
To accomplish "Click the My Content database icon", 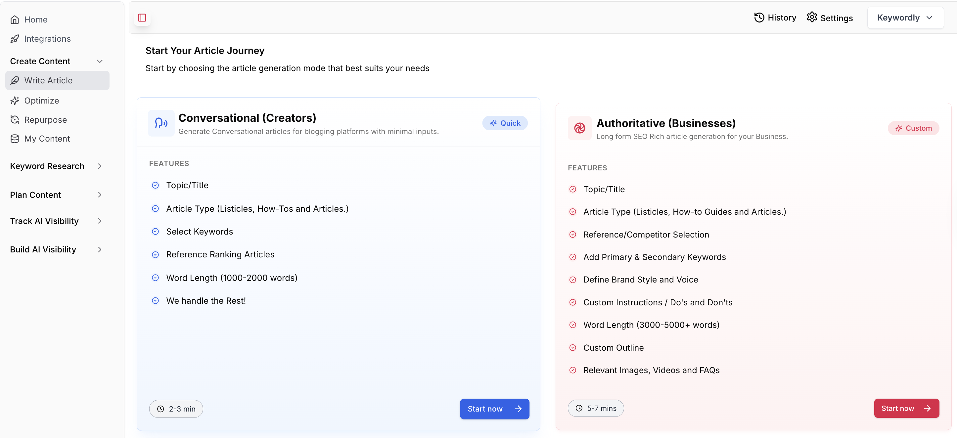I will [x=15, y=139].
